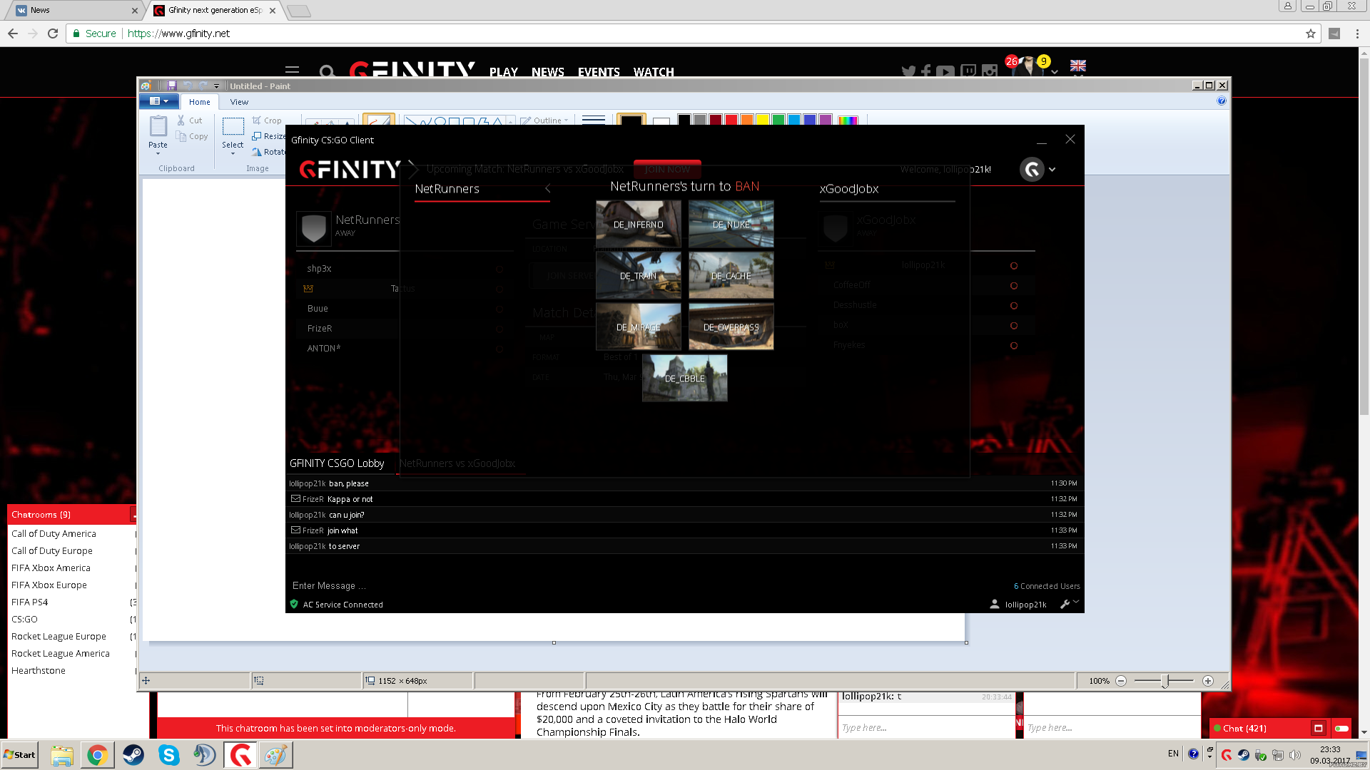Open the client settings wrench icon

point(1065,604)
